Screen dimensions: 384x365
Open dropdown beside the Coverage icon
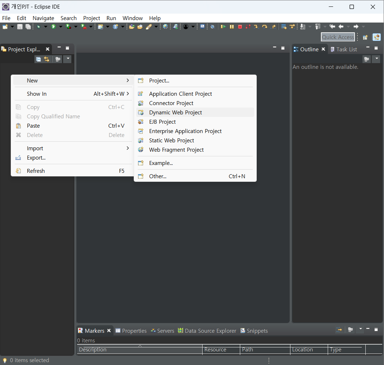point(76,27)
